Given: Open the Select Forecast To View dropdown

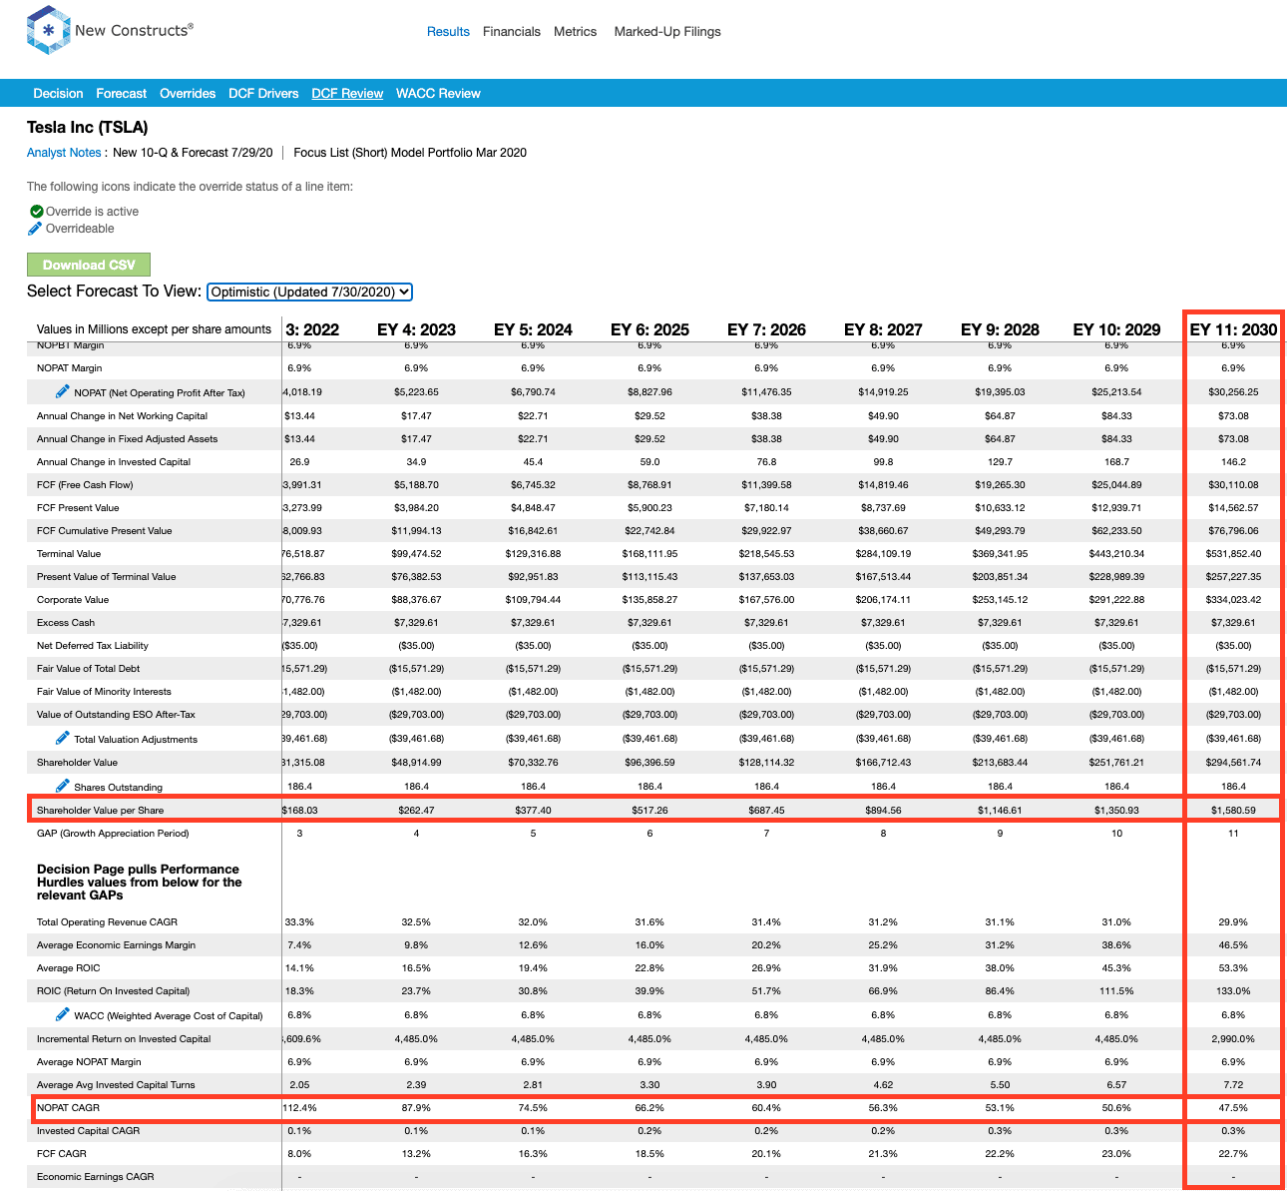Looking at the screenshot, I should pyautogui.click(x=310, y=292).
